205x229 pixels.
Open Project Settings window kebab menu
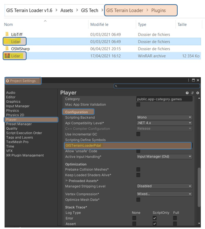188,80
